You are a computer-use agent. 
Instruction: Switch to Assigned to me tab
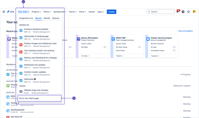[26, 18]
